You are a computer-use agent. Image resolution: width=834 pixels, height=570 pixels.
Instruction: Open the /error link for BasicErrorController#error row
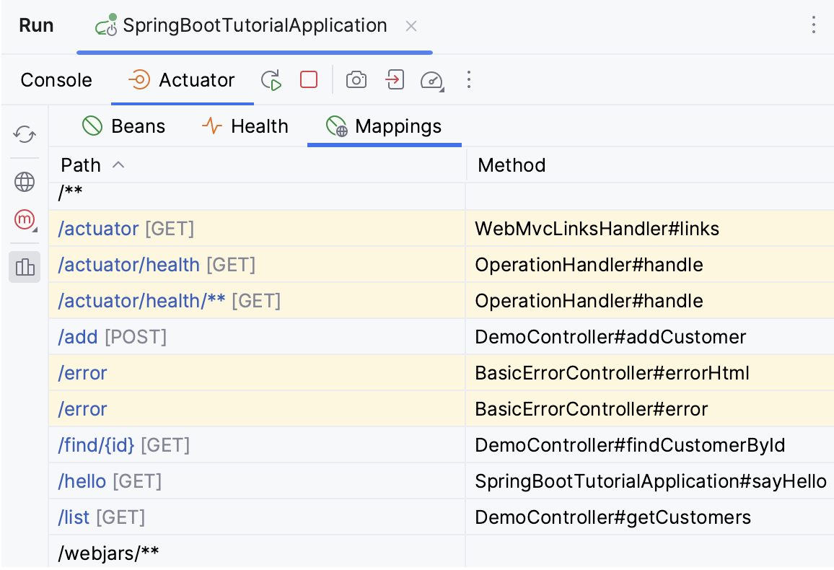point(82,409)
